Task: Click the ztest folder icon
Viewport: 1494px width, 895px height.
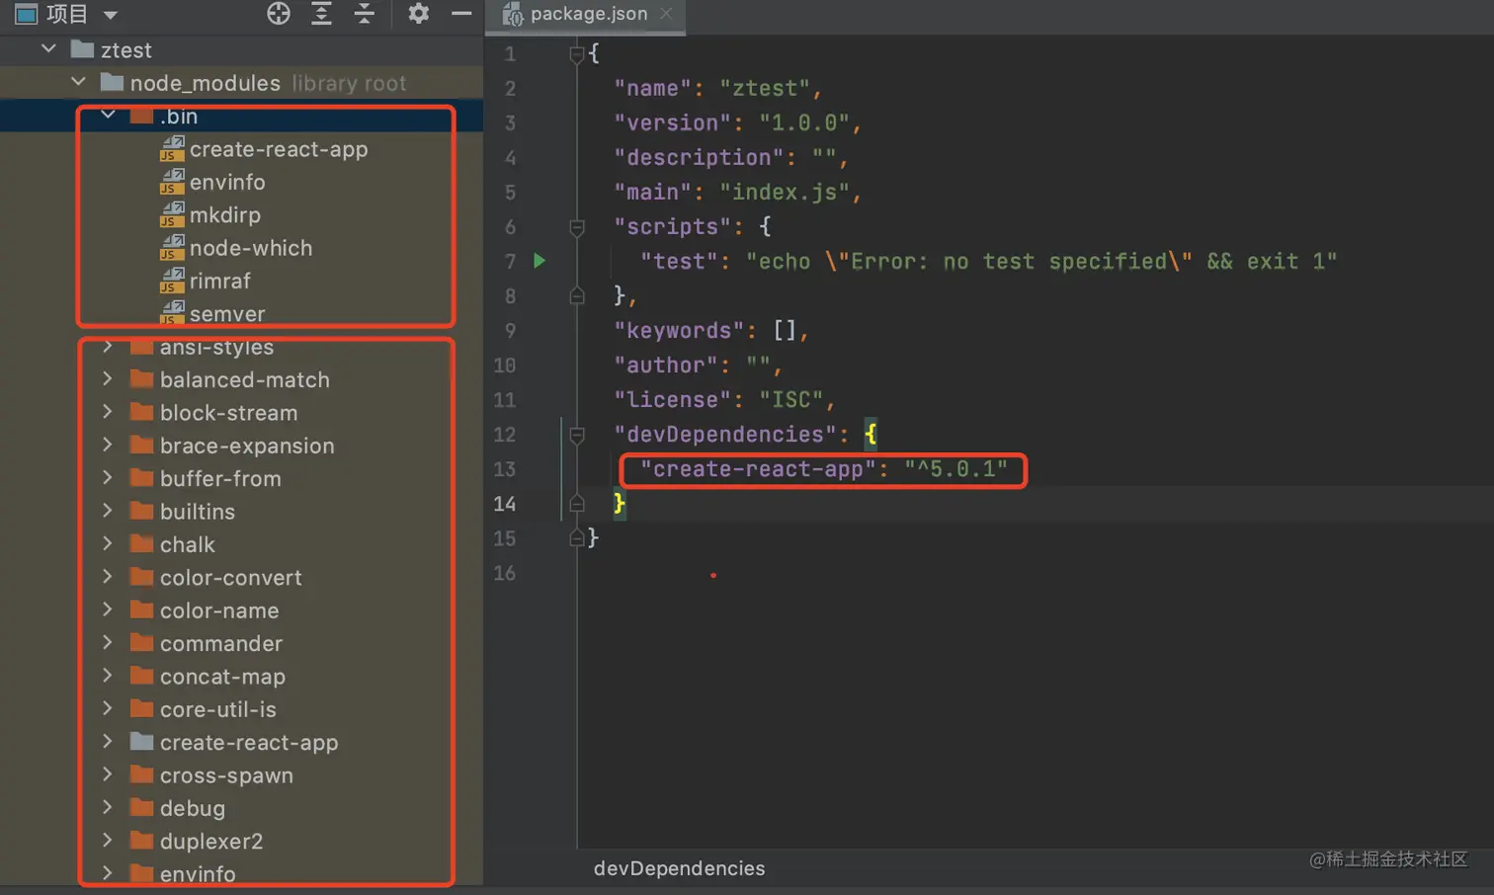Action: pos(83,48)
